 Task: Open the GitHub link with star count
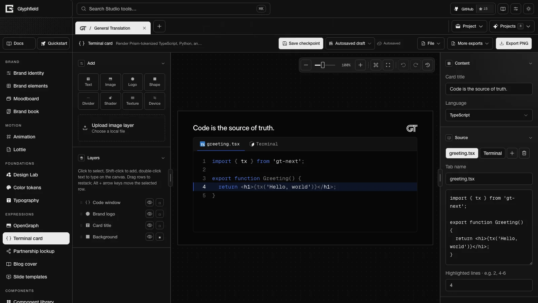click(x=472, y=9)
